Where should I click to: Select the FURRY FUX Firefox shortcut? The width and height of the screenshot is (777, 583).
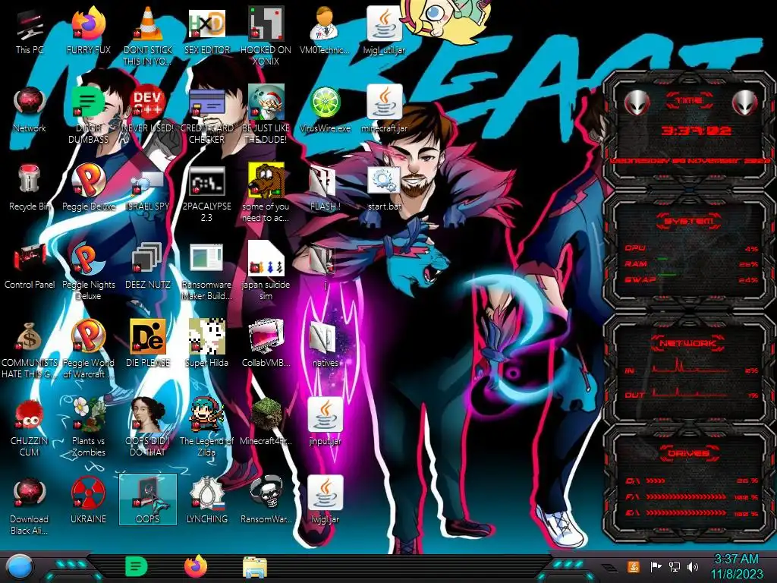click(x=88, y=32)
